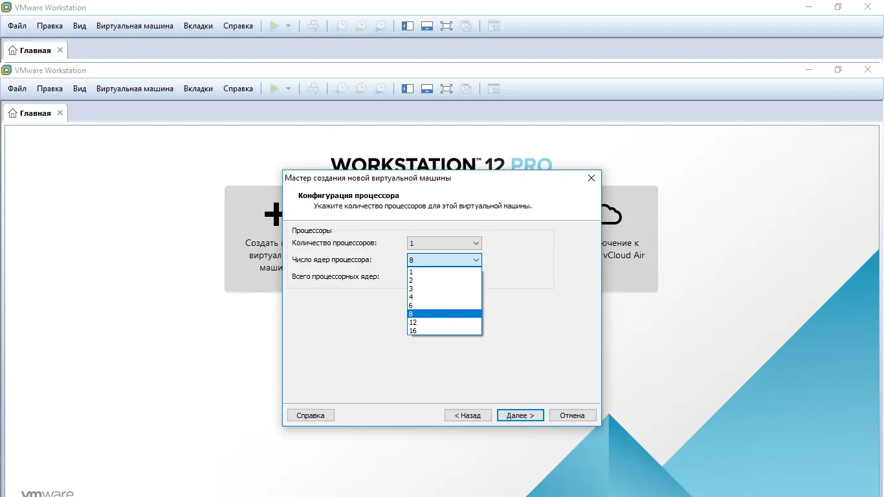Open Вкладки menu in the lower window

[198, 89]
